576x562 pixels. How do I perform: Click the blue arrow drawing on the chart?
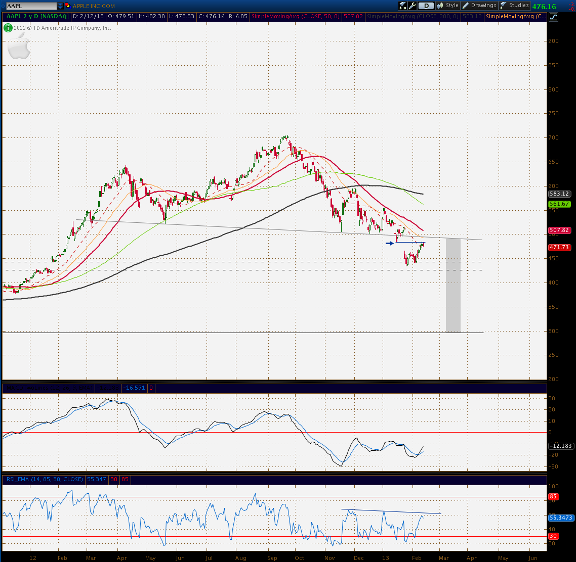click(x=390, y=243)
